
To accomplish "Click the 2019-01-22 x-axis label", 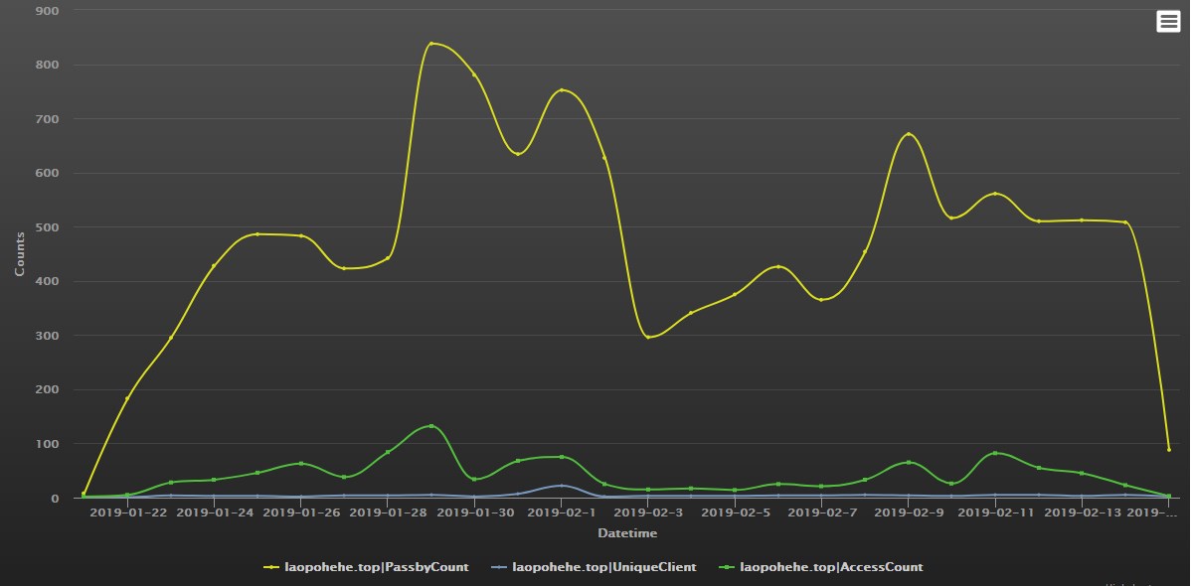I will (127, 513).
